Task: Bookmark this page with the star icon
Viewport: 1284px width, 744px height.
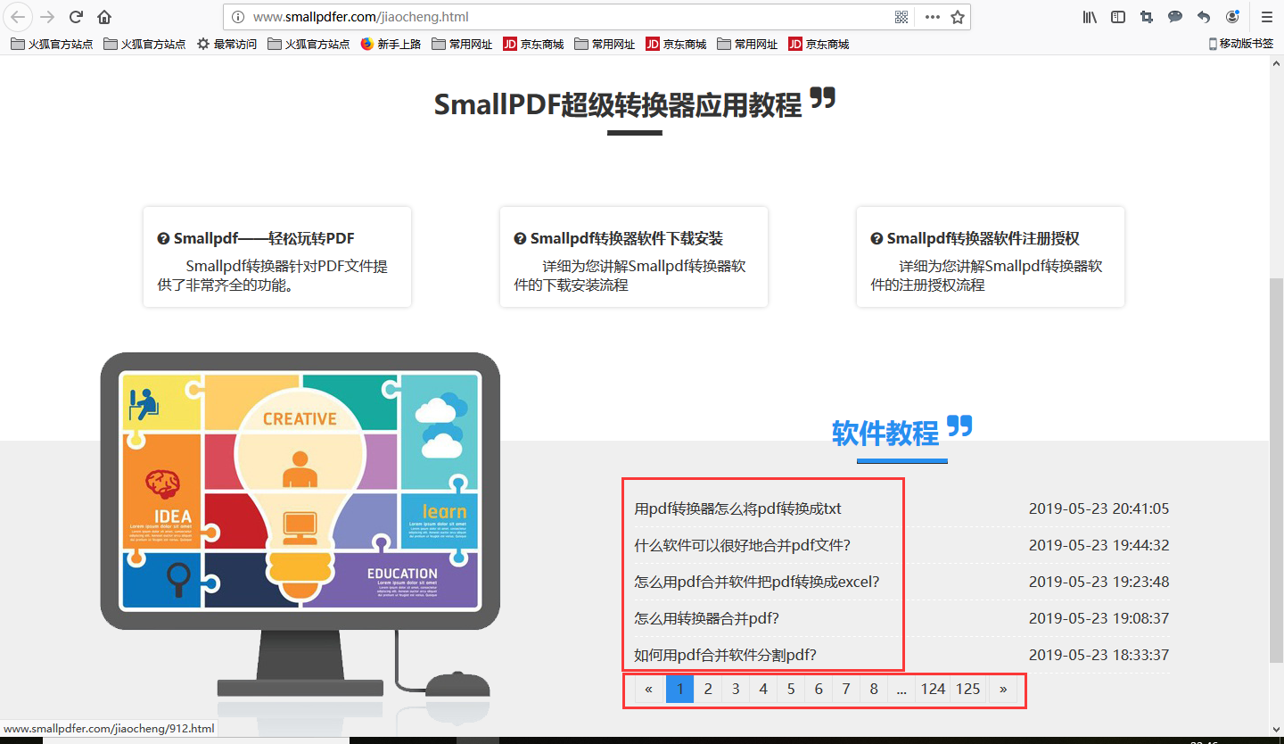Action: pyautogui.click(x=958, y=17)
